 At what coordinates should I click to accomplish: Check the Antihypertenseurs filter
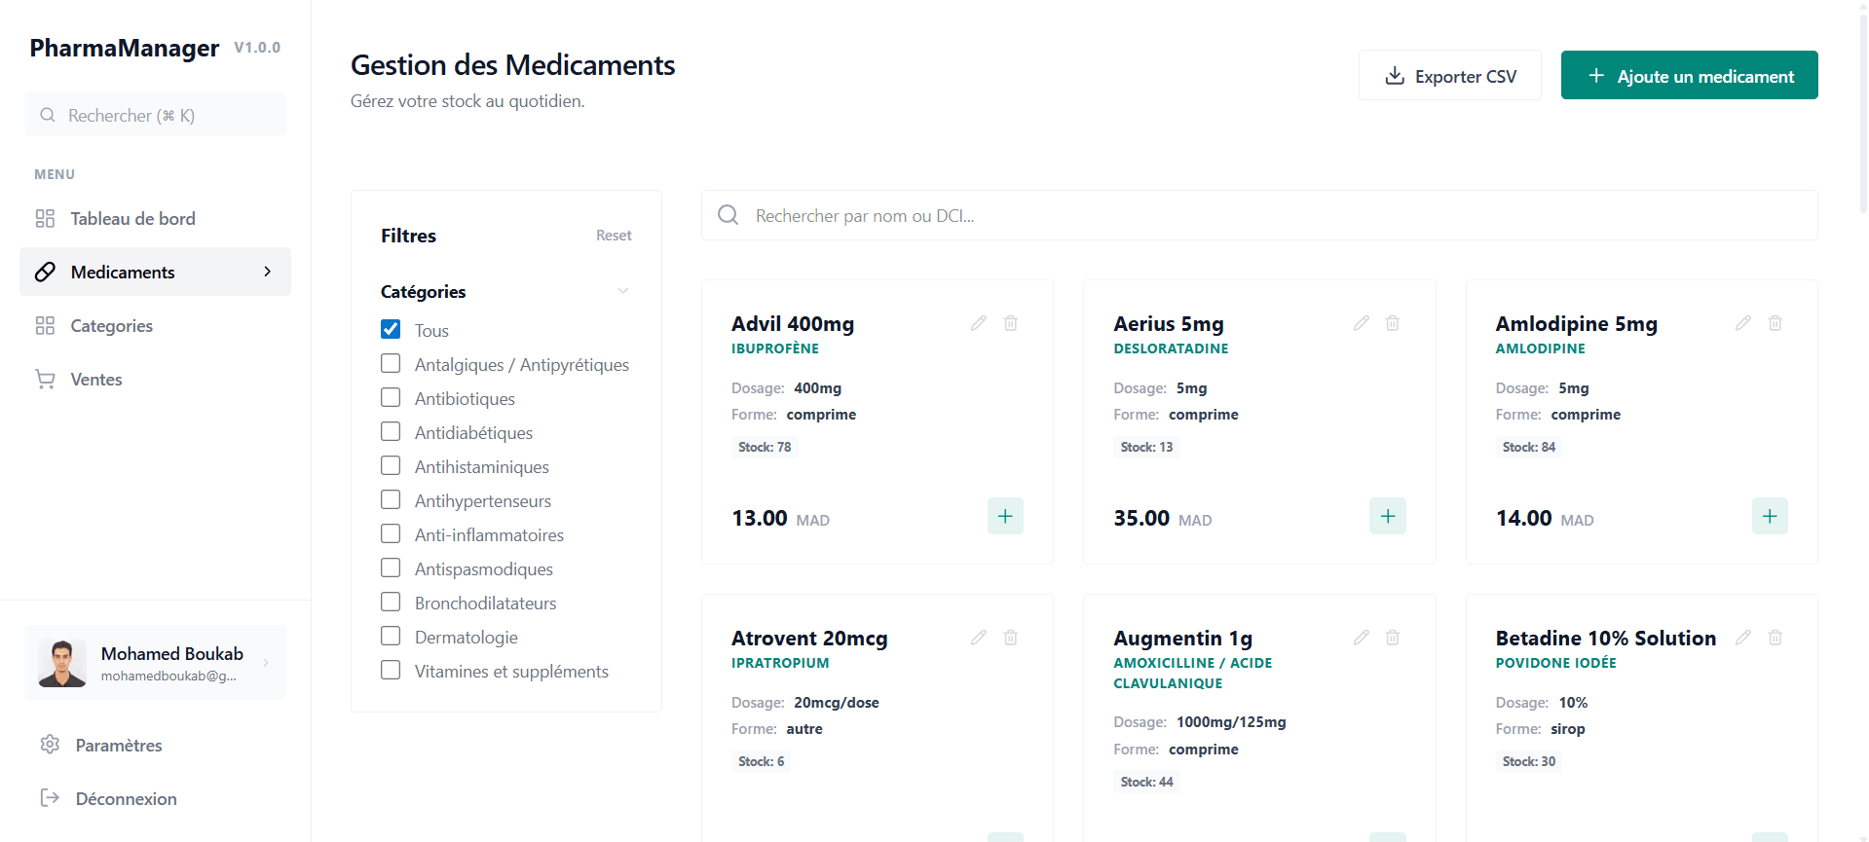(x=391, y=499)
